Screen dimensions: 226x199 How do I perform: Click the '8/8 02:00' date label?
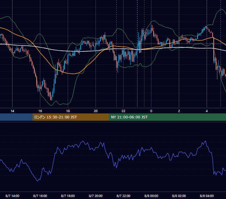click(x=179, y=196)
